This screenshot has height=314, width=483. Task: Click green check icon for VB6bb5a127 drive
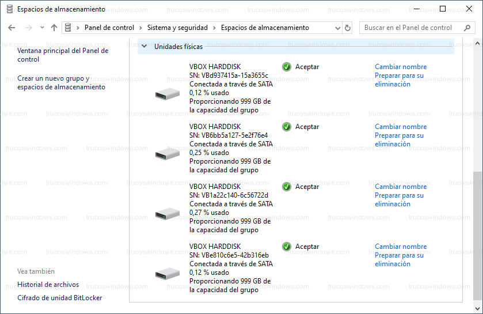click(287, 127)
